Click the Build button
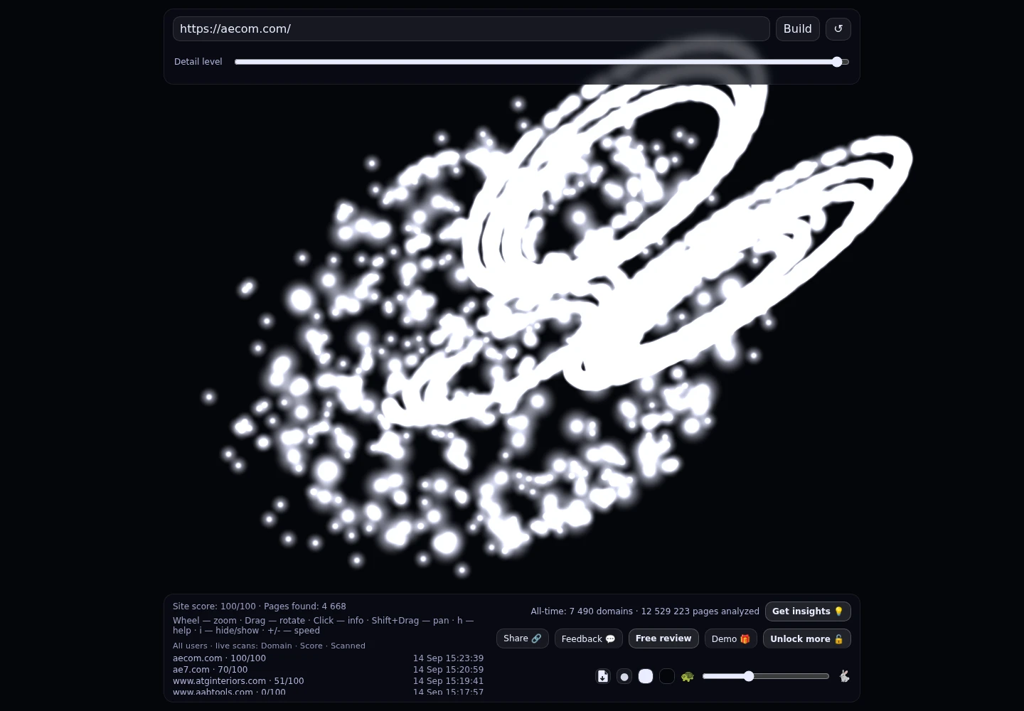The image size is (1024, 711). click(797, 28)
